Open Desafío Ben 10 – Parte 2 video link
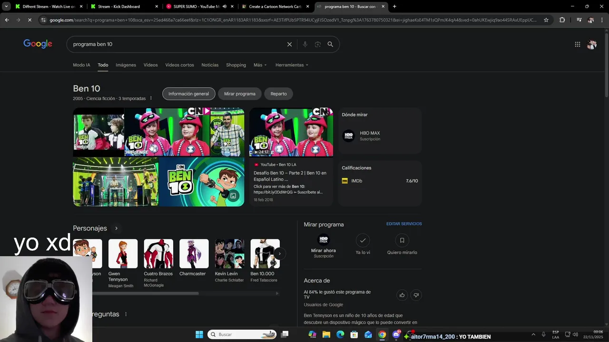 point(290,176)
